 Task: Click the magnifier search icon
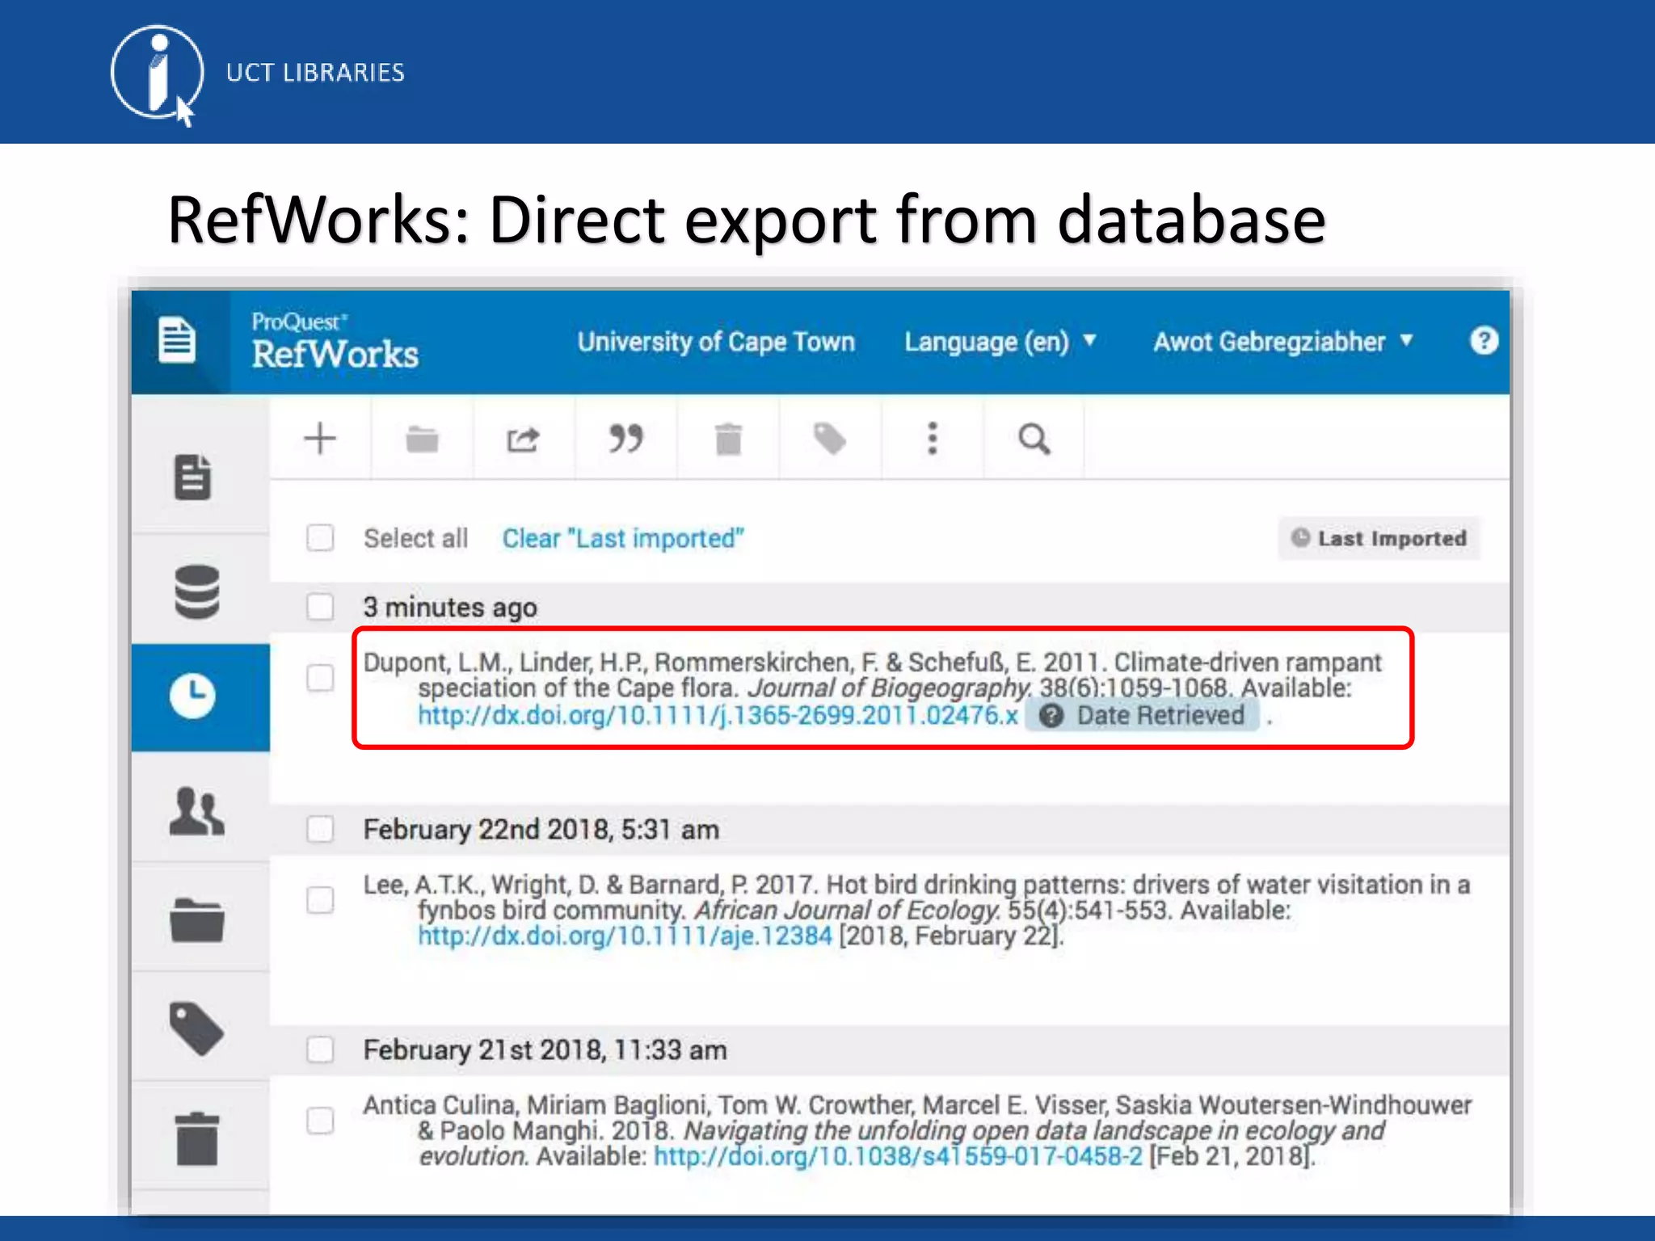pyautogui.click(x=1034, y=440)
